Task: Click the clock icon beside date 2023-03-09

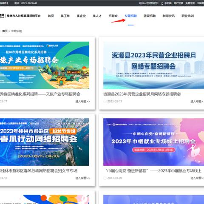Action: point(105,178)
